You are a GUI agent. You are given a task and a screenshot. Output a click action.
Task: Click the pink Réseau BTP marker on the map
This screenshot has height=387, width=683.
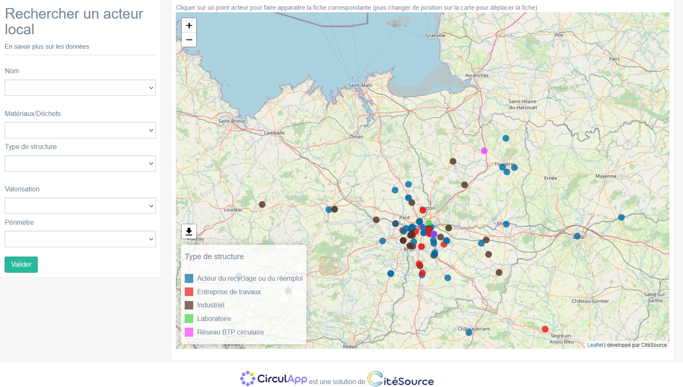[484, 151]
